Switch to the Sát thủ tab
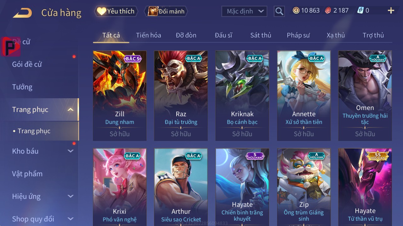Screen dimensions: 403x226 (261, 35)
